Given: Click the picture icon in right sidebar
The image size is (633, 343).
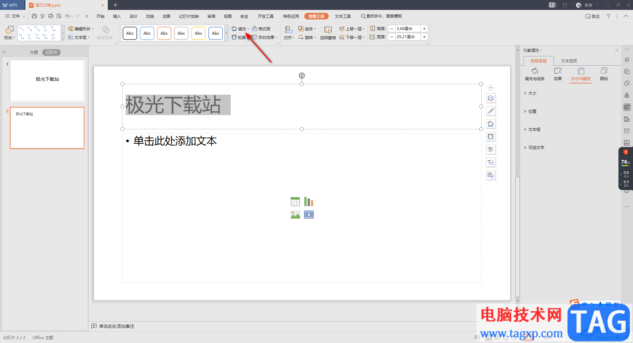Looking at the screenshot, I should tap(627, 143).
